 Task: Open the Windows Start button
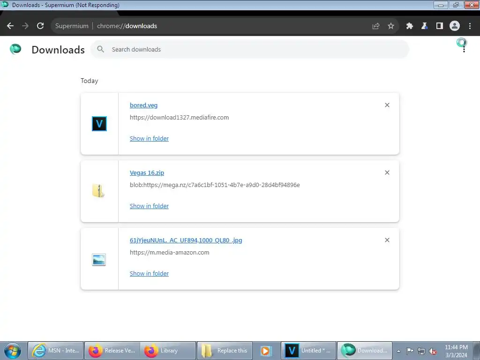pos(12,351)
